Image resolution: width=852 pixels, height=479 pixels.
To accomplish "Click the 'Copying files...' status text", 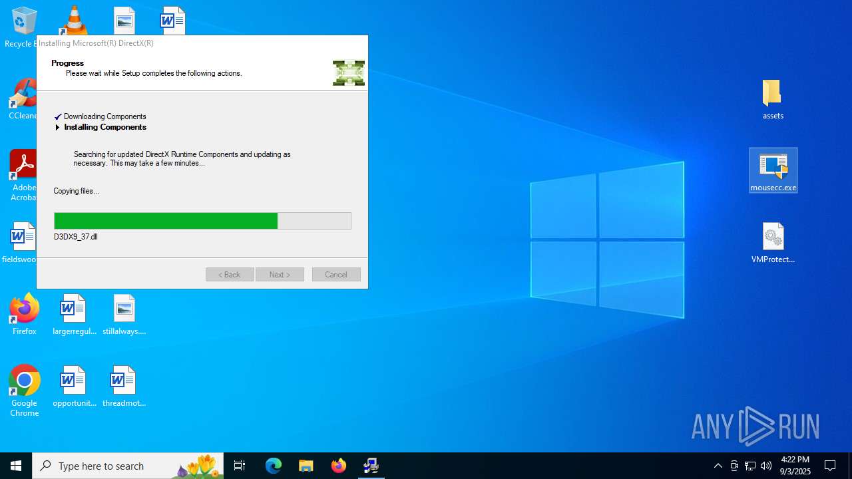I will (x=76, y=191).
